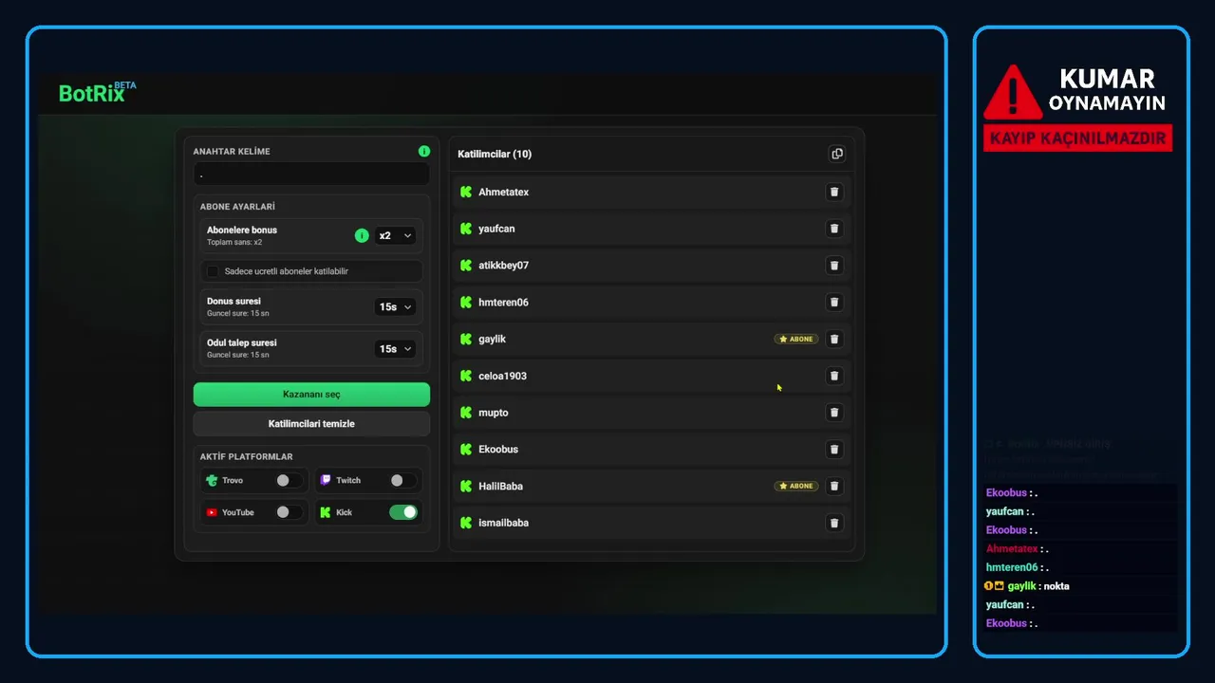Disable the Kick platform toggle
Screen dimensions: 1215x683
(x=402, y=512)
